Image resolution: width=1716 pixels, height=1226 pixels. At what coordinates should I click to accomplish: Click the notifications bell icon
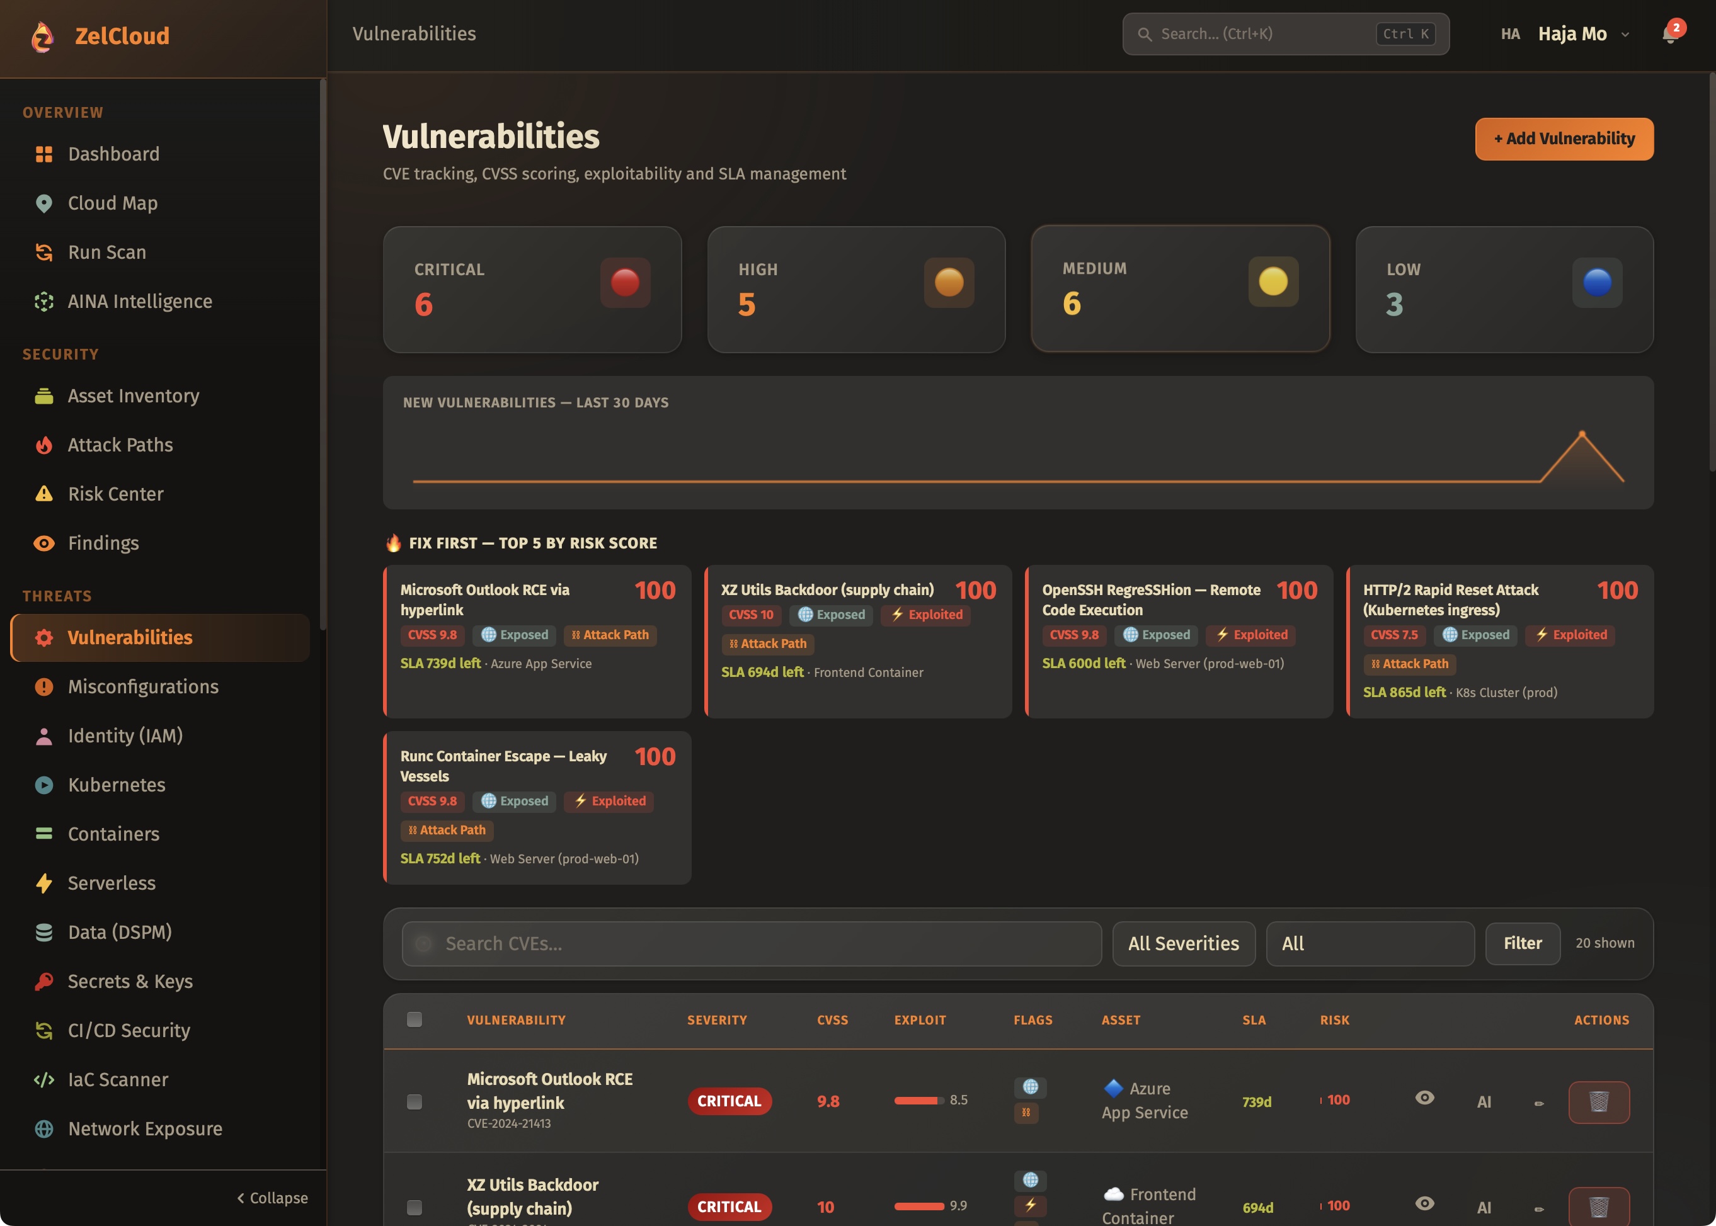1669,35
